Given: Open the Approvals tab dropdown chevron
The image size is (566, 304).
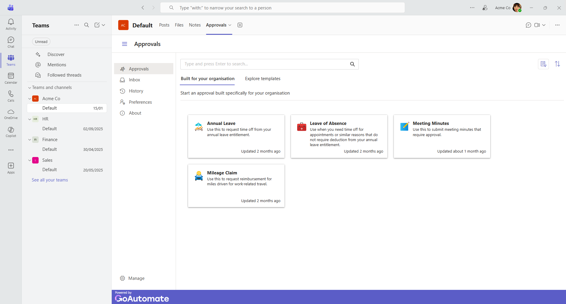Looking at the screenshot, I should point(230,25).
